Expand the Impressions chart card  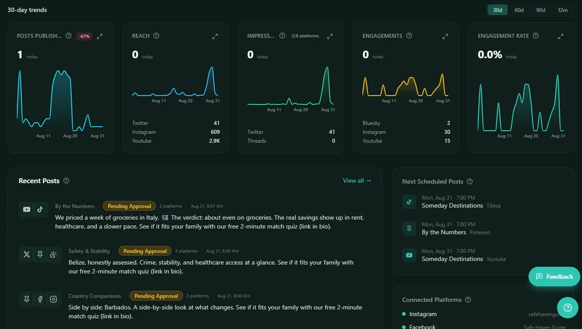[x=330, y=36]
